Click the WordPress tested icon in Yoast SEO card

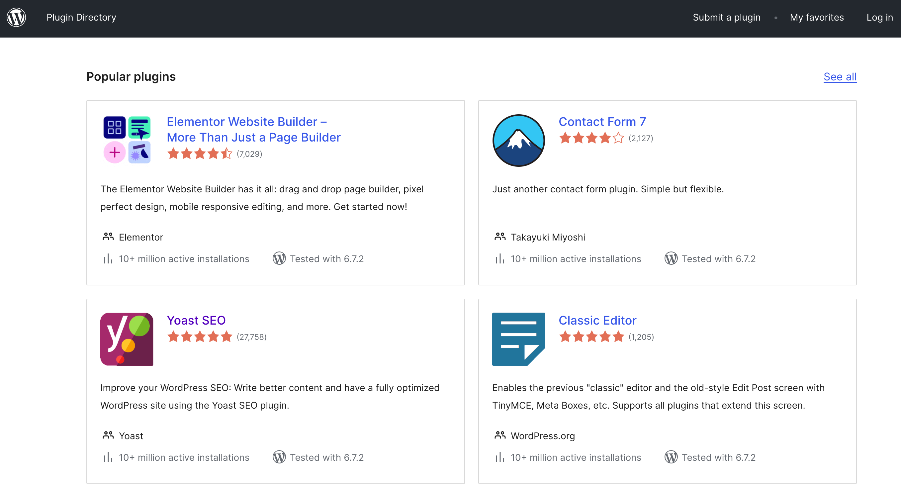(x=279, y=457)
